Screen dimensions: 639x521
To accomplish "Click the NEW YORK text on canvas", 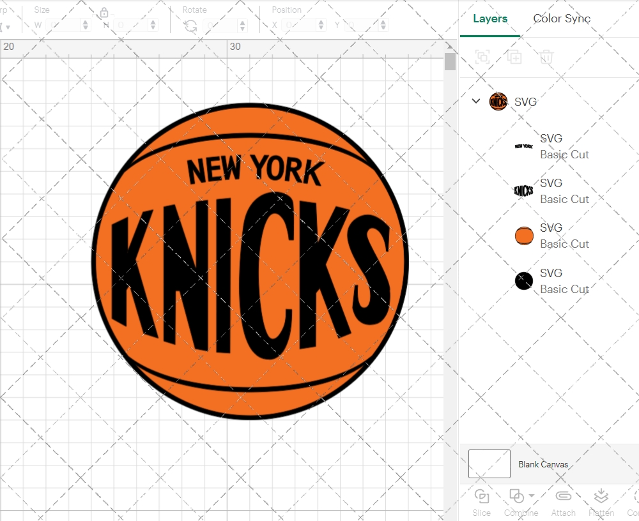I will 256,170.
